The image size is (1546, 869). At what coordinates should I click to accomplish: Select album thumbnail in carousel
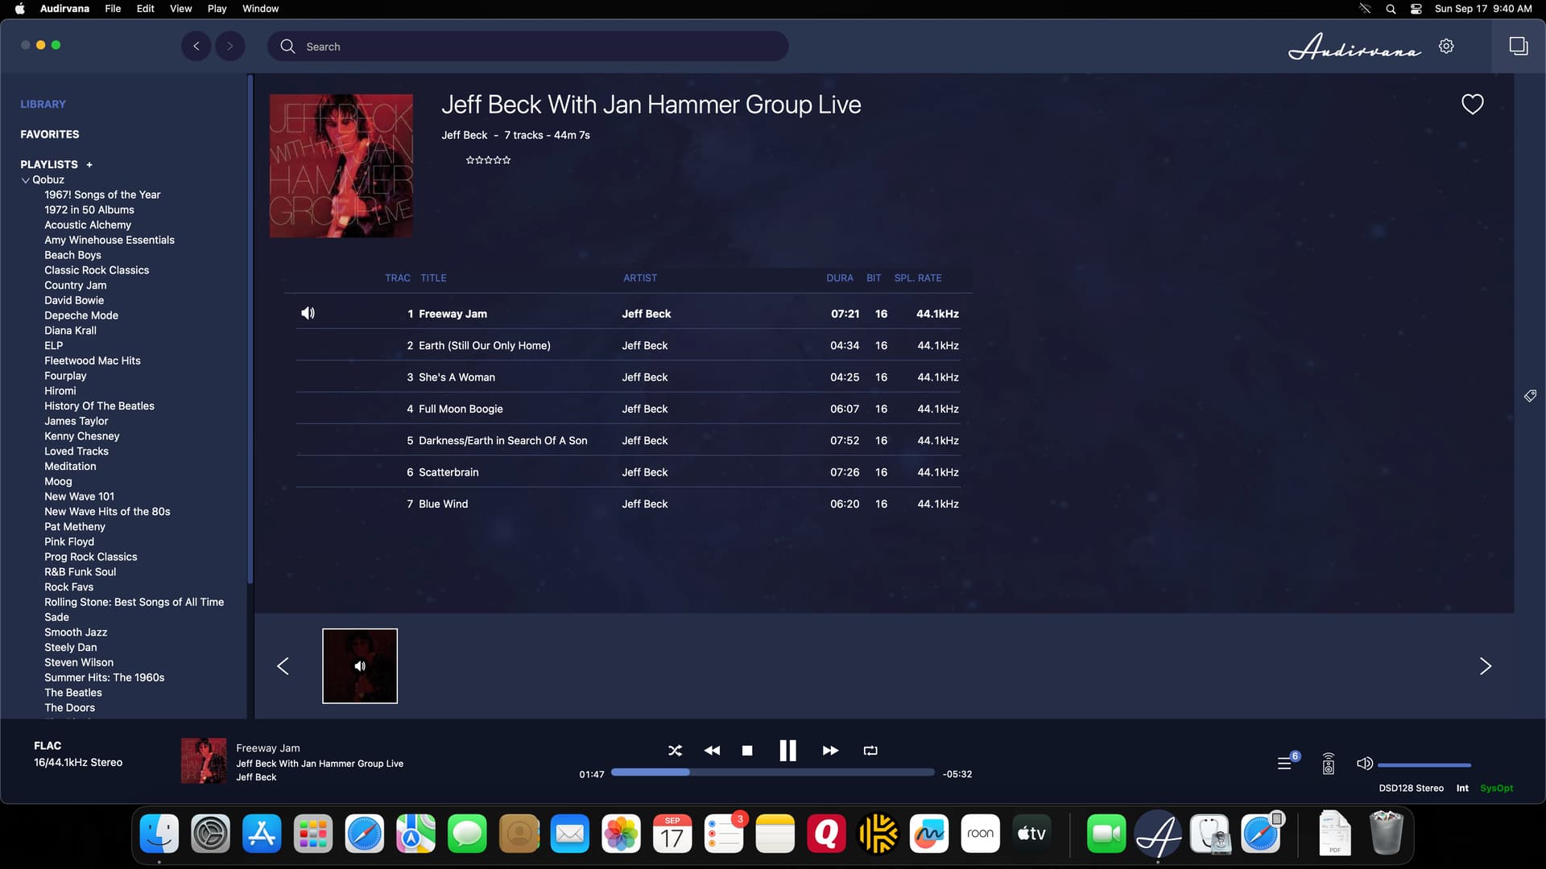360,666
